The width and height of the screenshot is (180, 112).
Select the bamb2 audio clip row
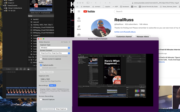[x=41, y=19]
